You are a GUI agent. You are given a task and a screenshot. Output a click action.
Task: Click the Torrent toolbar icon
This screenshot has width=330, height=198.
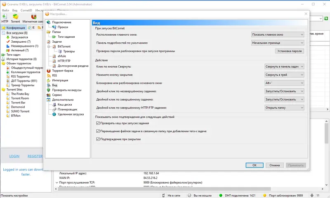[15, 18]
